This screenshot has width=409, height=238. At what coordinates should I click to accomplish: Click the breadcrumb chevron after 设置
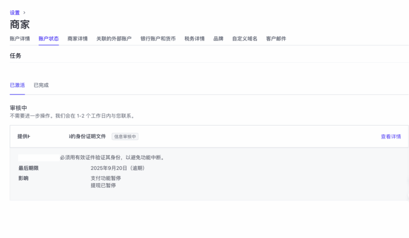click(x=24, y=13)
